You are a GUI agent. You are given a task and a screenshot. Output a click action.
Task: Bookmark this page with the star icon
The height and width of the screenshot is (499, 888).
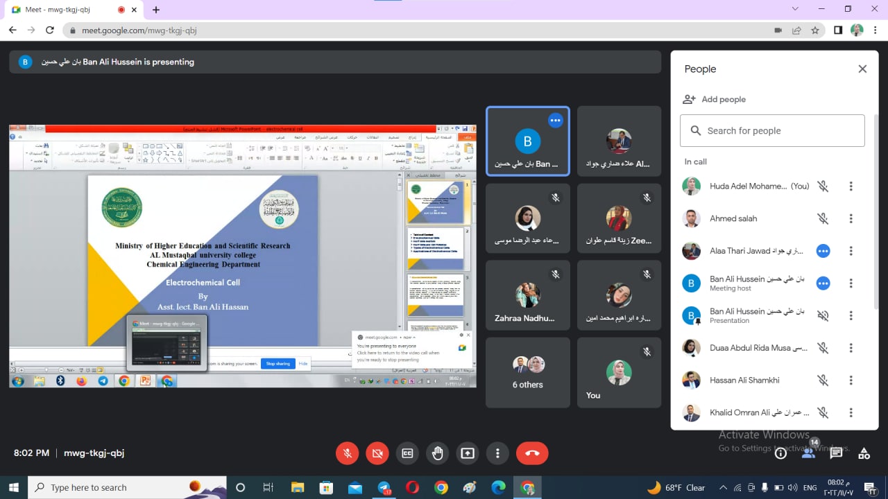coord(815,30)
